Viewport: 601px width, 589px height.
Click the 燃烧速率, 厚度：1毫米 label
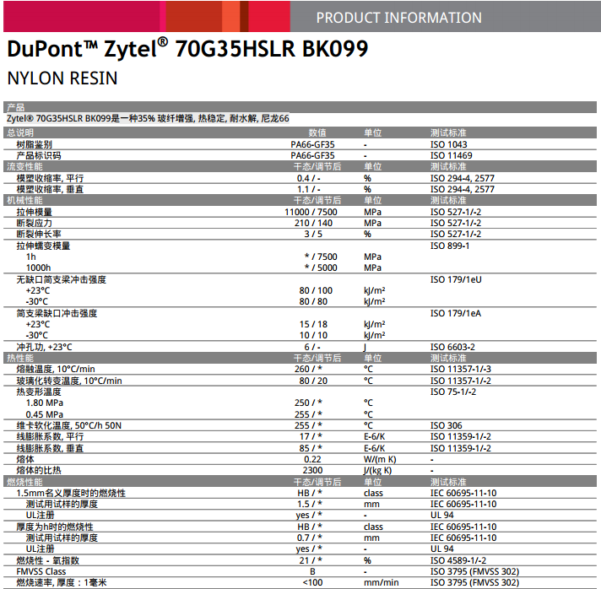coord(62,583)
